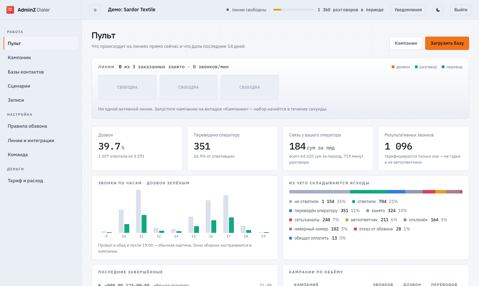The width and height of the screenshot is (479, 286).
Task: Click the Выйти button to log out
Action: click(461, 10)
